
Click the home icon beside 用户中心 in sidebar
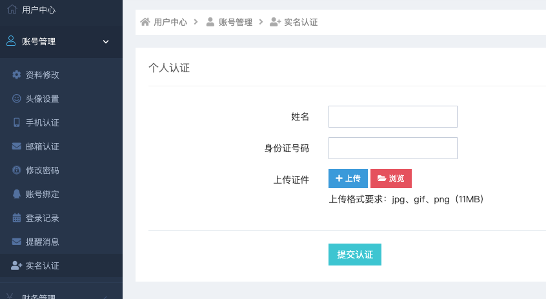click(x=12, y=10)
